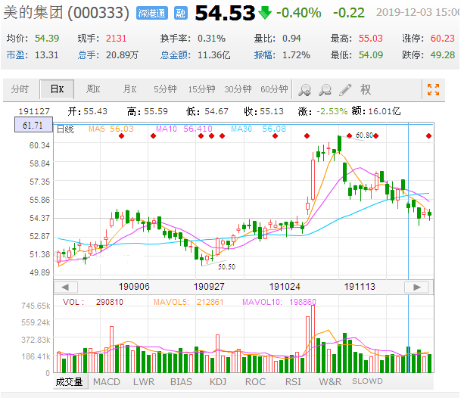Switch to MACD indicator
This screenshot has width=464, height=398.
[x=107, y=381]
